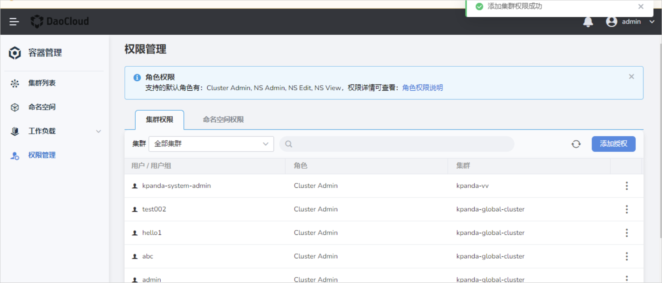Open the 全部集群 cluster dropdown
Screen dimensions: 662x283
pyautogui.click(x=211, y=144)
